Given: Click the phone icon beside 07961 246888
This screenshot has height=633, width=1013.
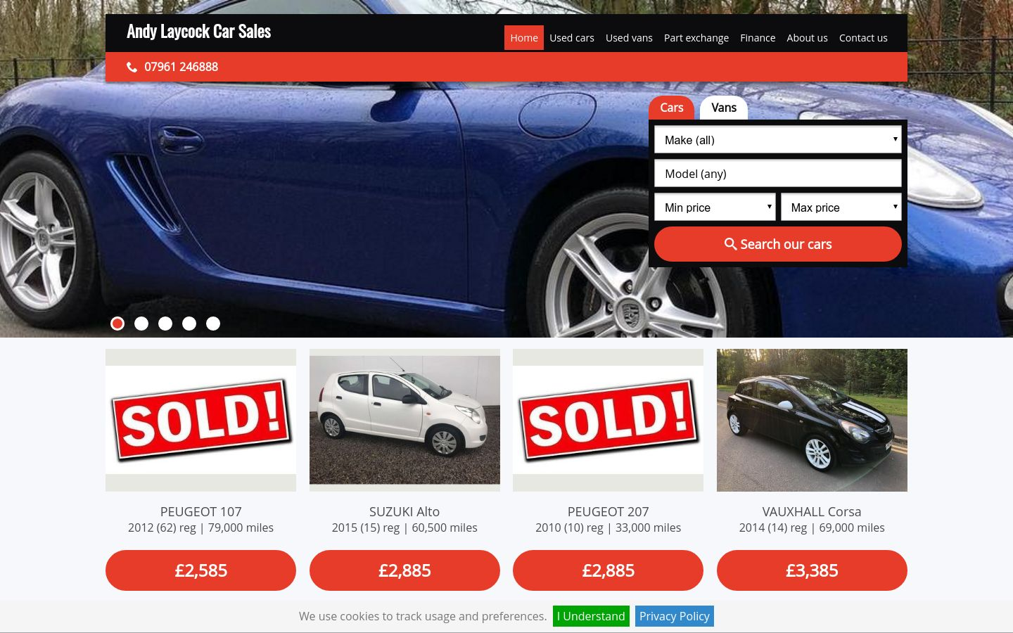Looking at the screenshot, I should pyautogui.click(x=132, y=67).
